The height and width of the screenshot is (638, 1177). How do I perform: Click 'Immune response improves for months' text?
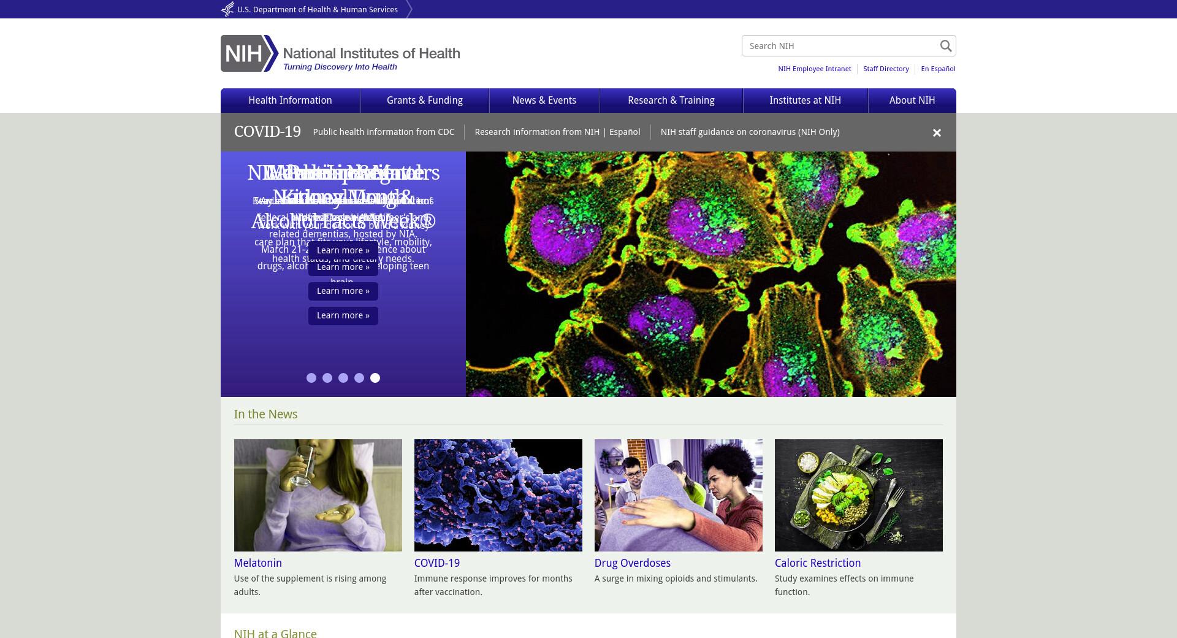493,585
